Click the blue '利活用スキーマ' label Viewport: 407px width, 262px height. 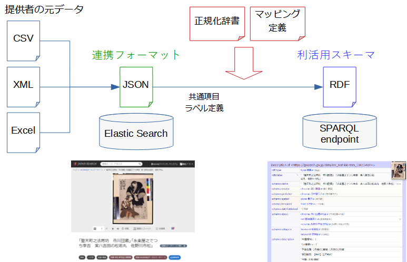336,55
